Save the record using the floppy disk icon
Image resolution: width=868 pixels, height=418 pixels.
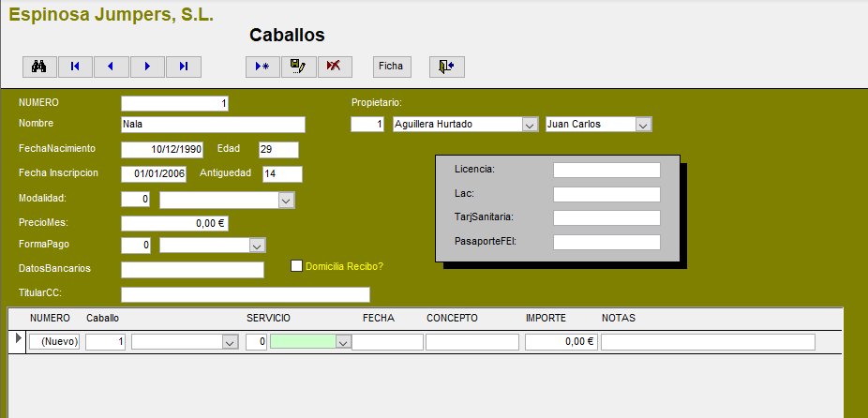click(298, 67)
